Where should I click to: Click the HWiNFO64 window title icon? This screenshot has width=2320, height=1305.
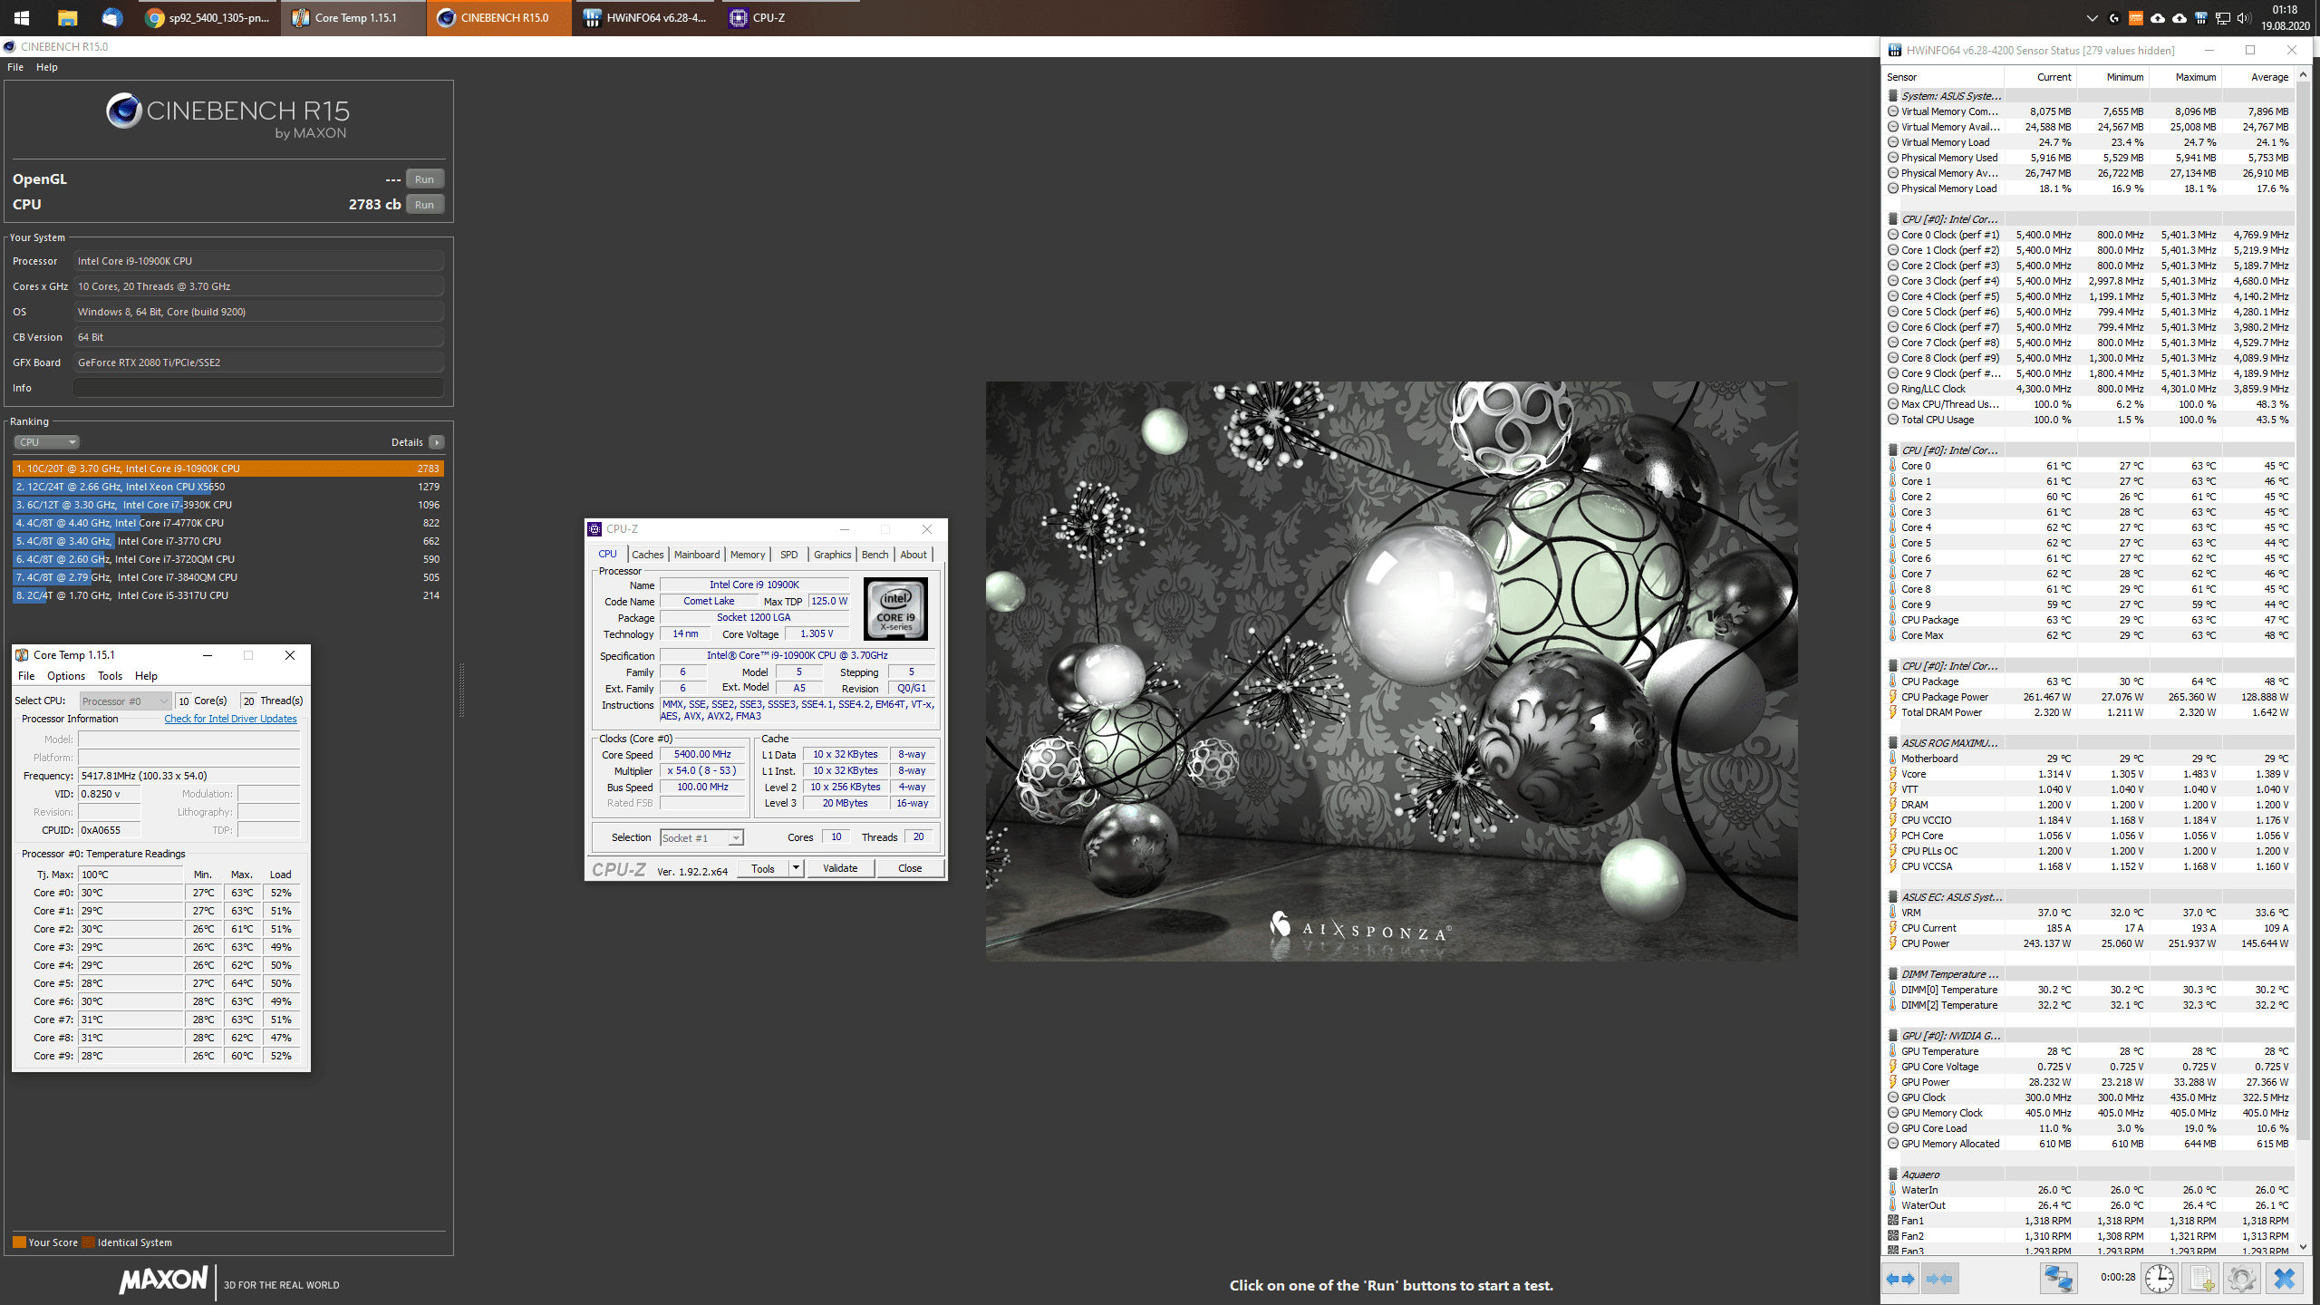point(1895,51)
